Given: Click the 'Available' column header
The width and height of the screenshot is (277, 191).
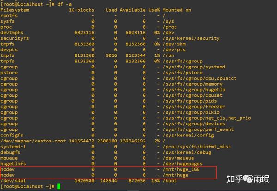Looking at the screenshot, I should click(132, 10).
